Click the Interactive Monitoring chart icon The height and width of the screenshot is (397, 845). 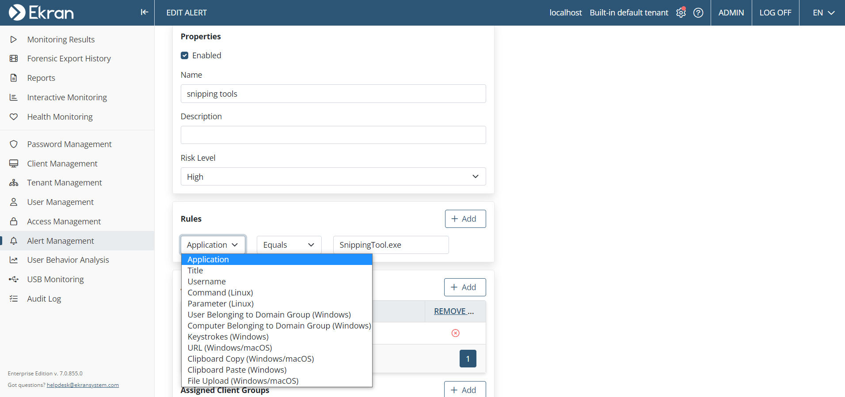click(x=14, y=97)
